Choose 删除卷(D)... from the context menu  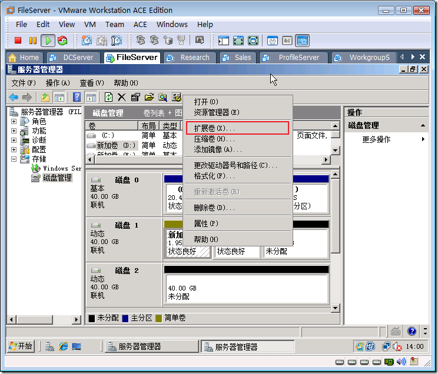[237, 208]
